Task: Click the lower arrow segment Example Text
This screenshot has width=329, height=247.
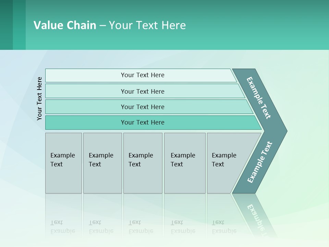Action: [259, 162]
